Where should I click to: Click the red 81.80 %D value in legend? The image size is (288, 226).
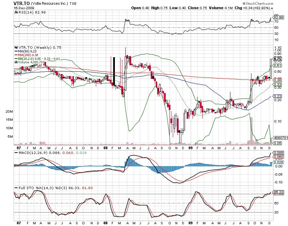(87, 188)
